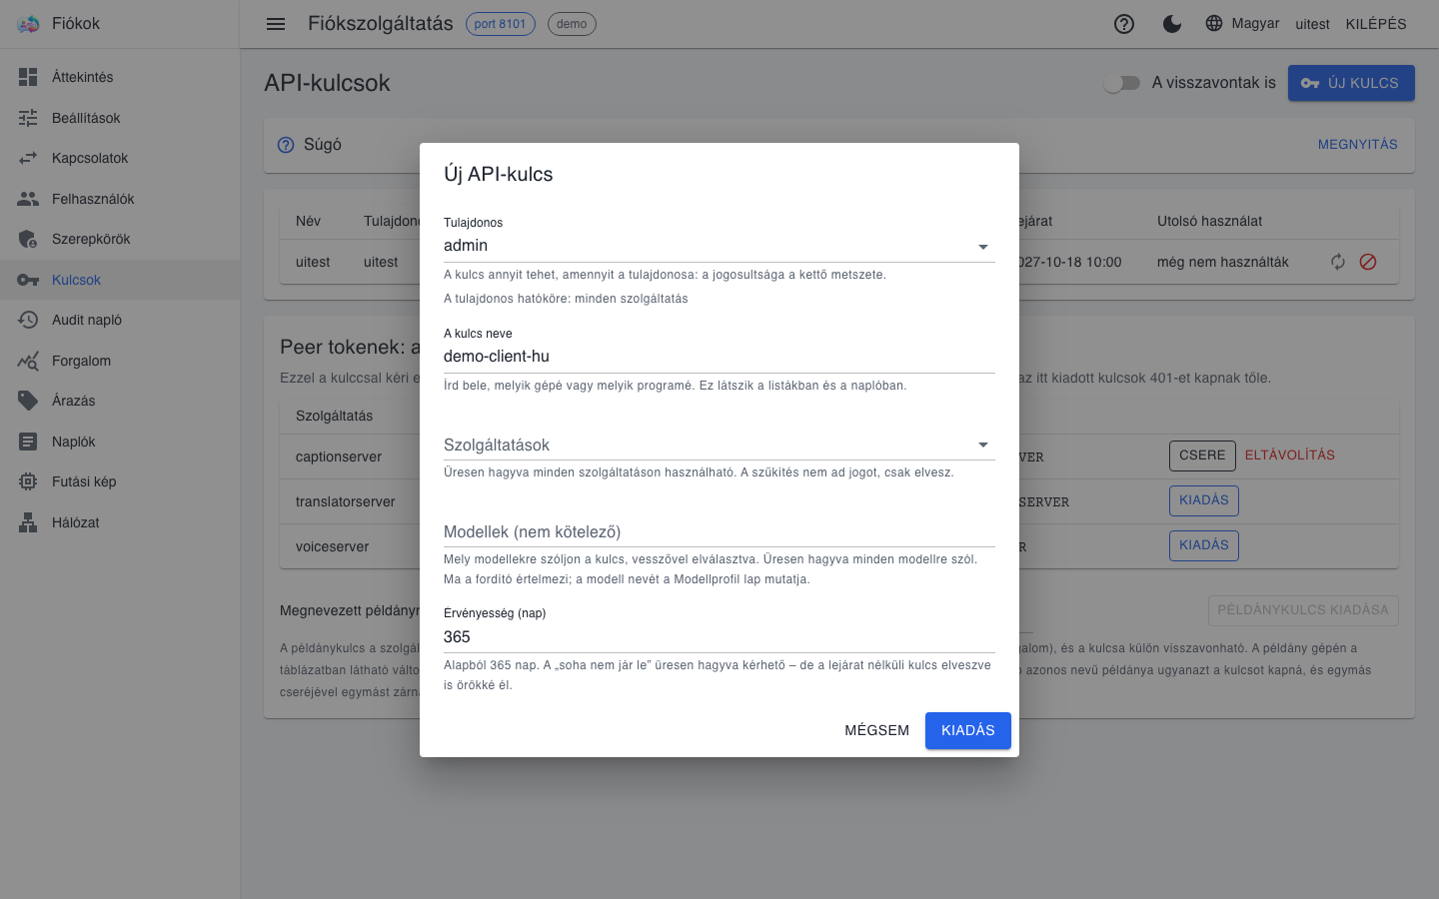Click the revoke icon for uitest key
The width and height of the screenshot is (1439, 899).
(1368, 262)
